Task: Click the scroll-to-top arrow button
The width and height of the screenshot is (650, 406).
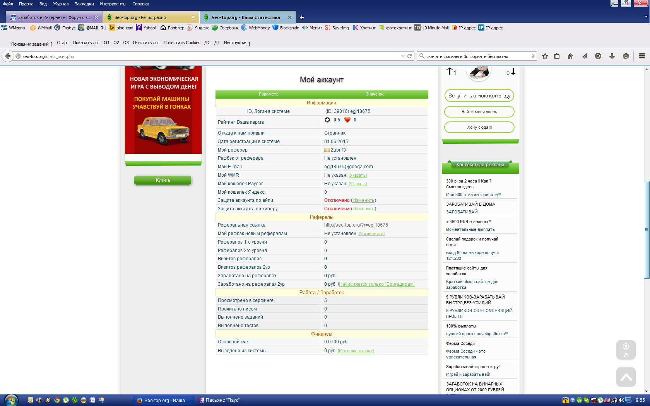Action: point(626,377)
